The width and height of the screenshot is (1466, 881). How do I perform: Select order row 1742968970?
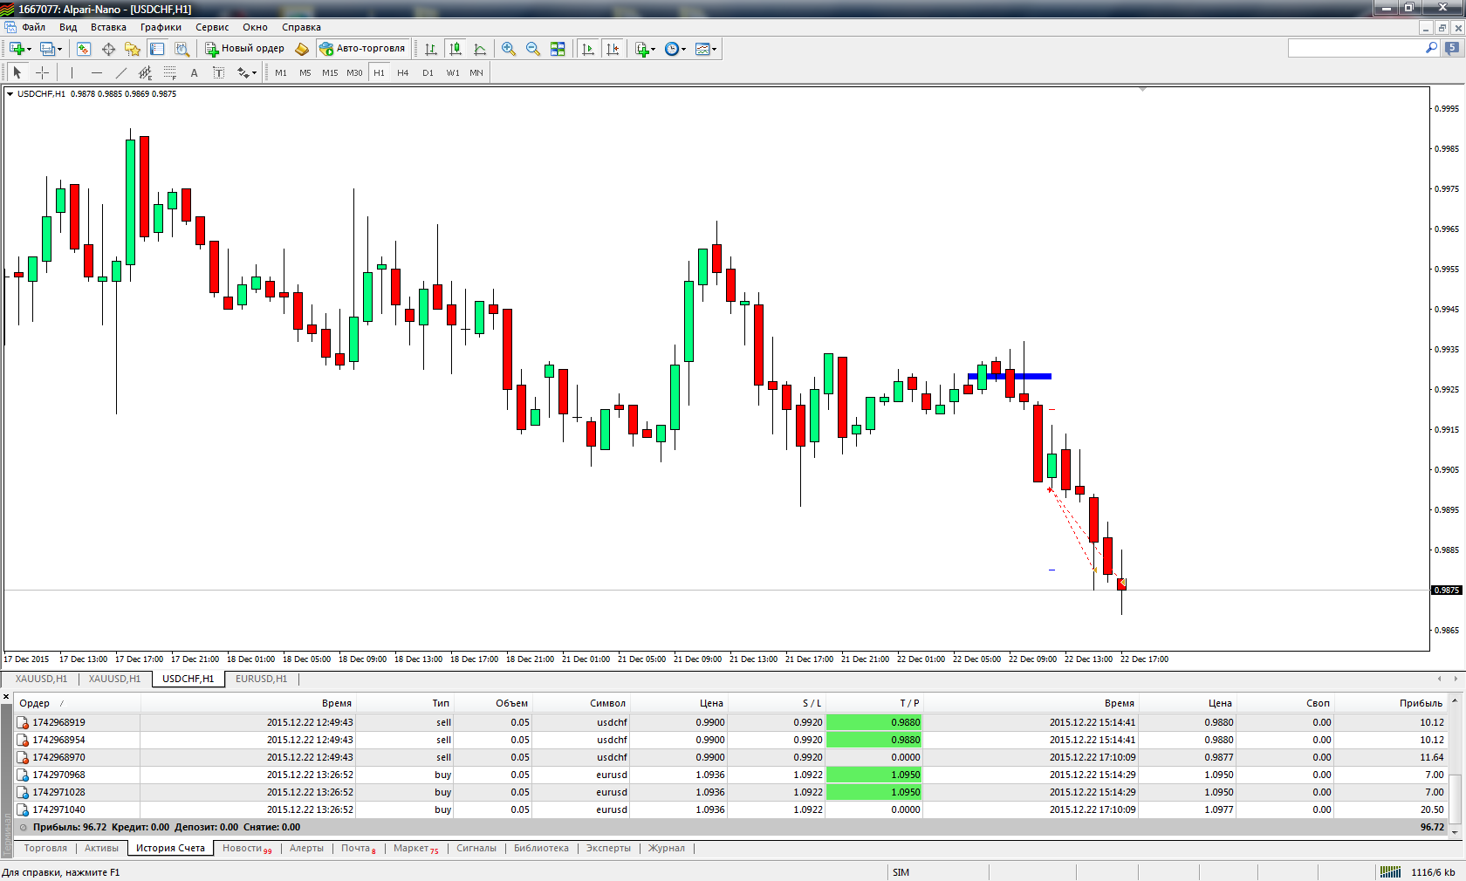click(731, 757)
